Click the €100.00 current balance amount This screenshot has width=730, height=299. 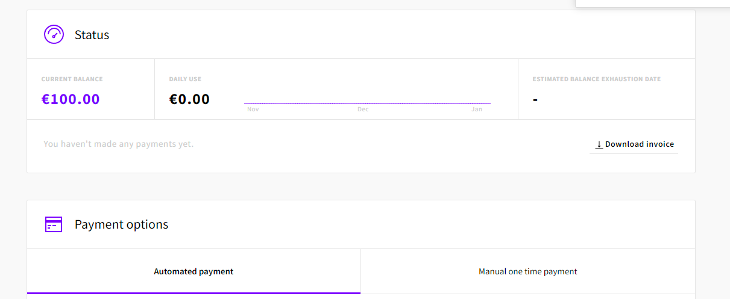71,99
